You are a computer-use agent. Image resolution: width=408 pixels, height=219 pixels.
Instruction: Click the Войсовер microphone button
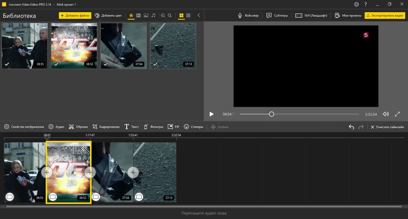248,16
